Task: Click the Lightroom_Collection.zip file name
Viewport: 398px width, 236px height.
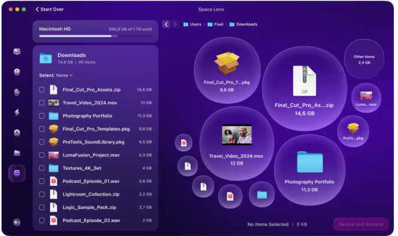Action: [x=91, y=195]
